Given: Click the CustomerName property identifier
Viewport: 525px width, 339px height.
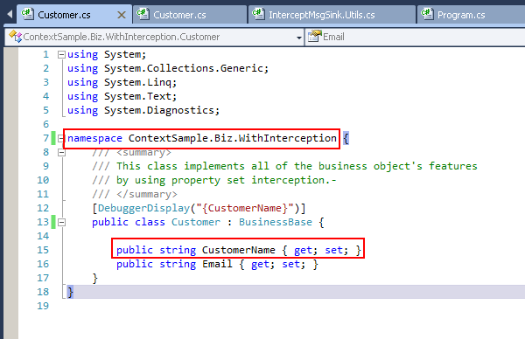Looking at the screenshot, I should click(x=238, y=250).
